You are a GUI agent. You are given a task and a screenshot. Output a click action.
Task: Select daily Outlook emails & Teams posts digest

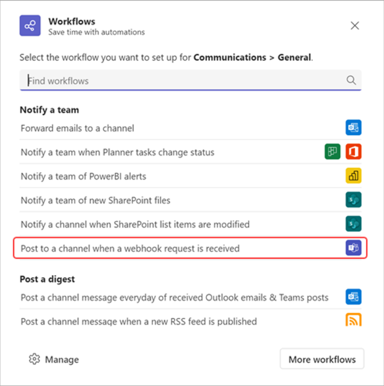[x=191, y=297]
